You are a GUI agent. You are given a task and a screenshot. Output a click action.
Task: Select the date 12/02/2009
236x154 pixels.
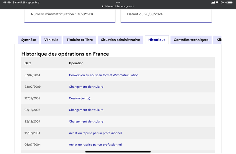click(x=32, y=98)
